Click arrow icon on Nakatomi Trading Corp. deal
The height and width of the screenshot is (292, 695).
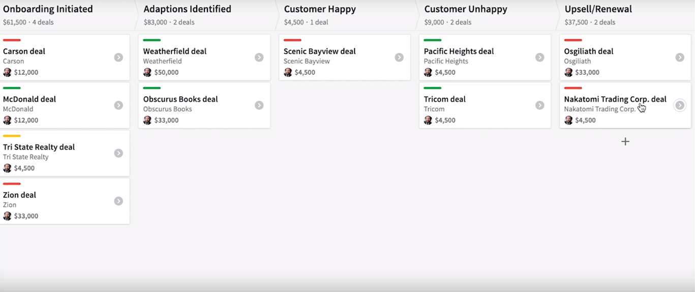[x=680, y=105]
